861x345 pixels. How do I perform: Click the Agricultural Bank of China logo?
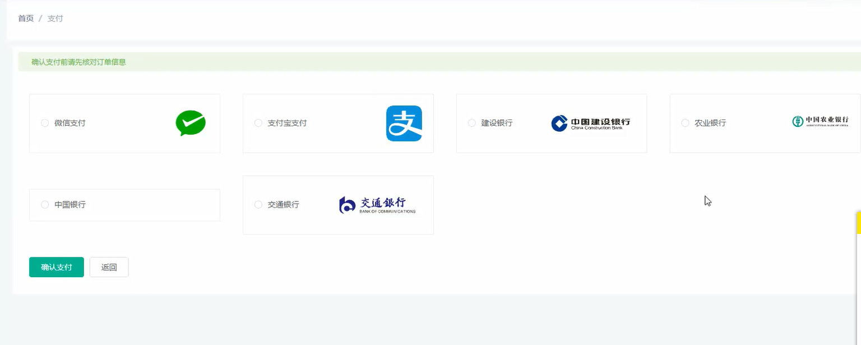pyautogui.click(x=820, y=121)
